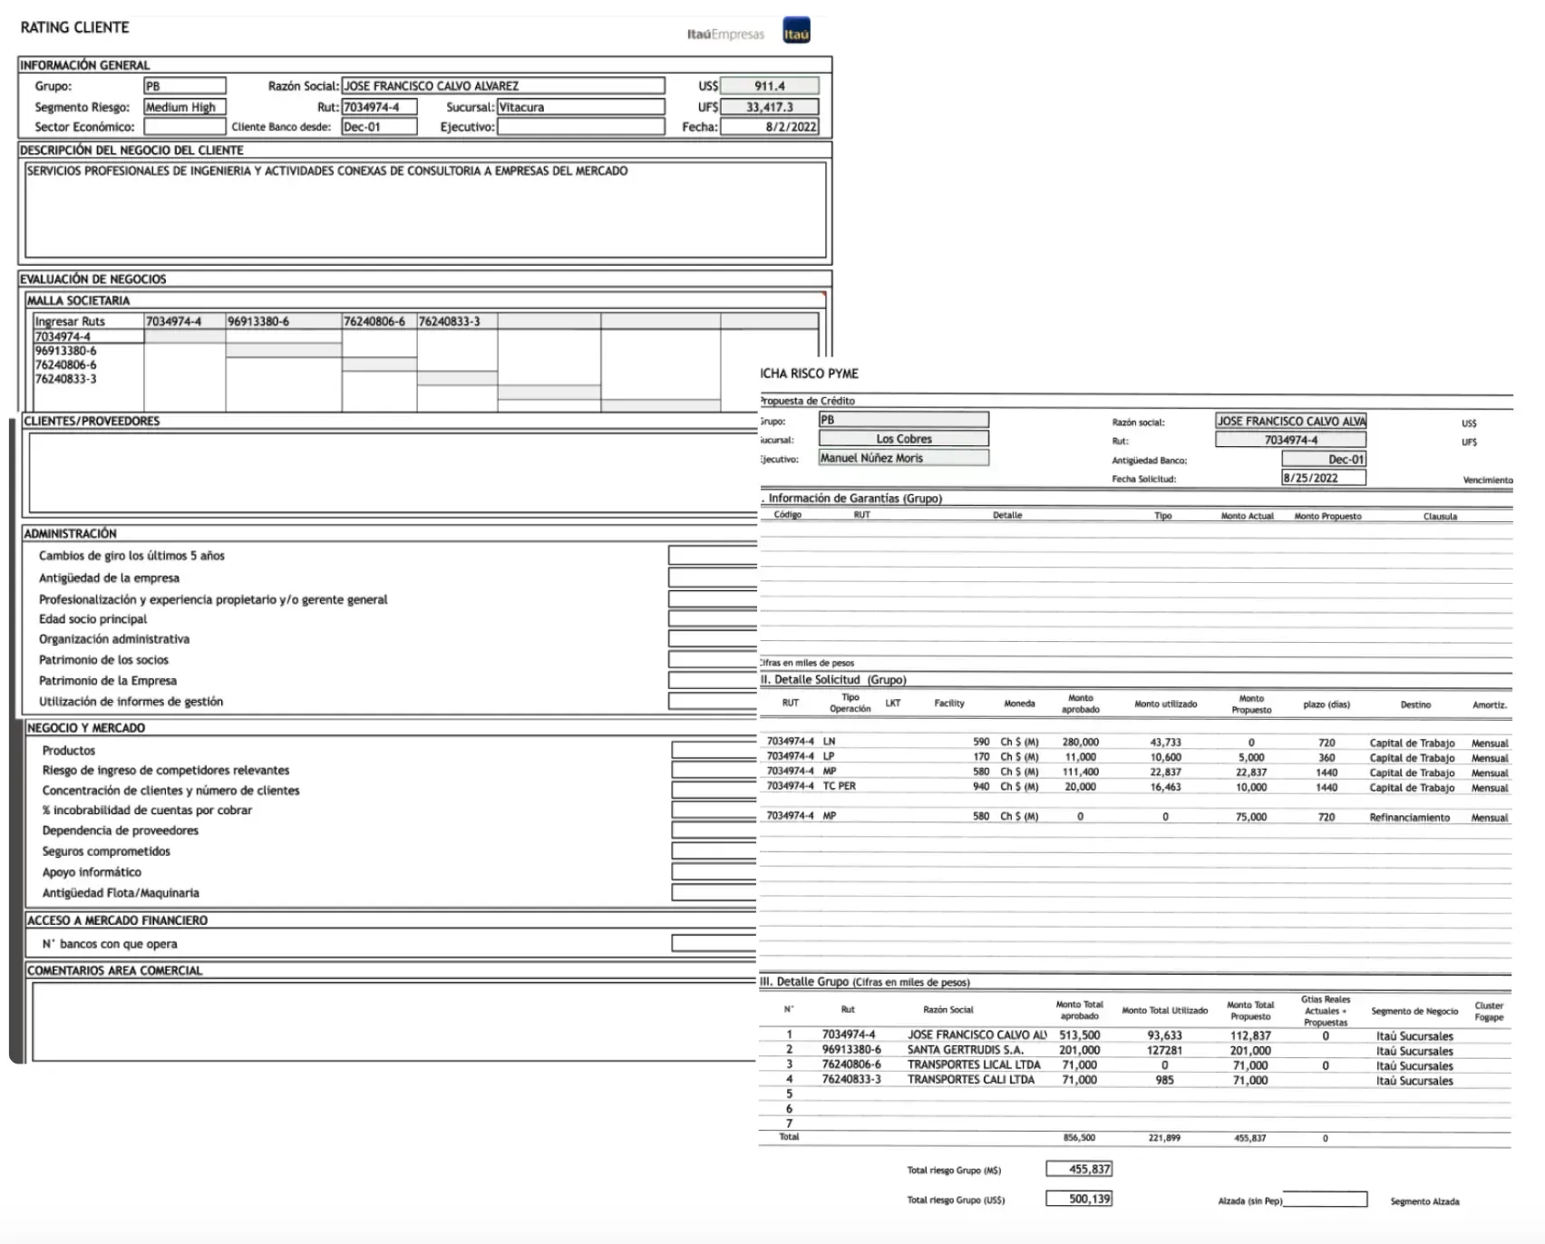Click field for Utilización de informes de gestión
1545x1244 pixels.
(x=713, y=702)
